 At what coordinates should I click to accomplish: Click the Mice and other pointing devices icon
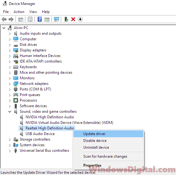pos(16,72)
